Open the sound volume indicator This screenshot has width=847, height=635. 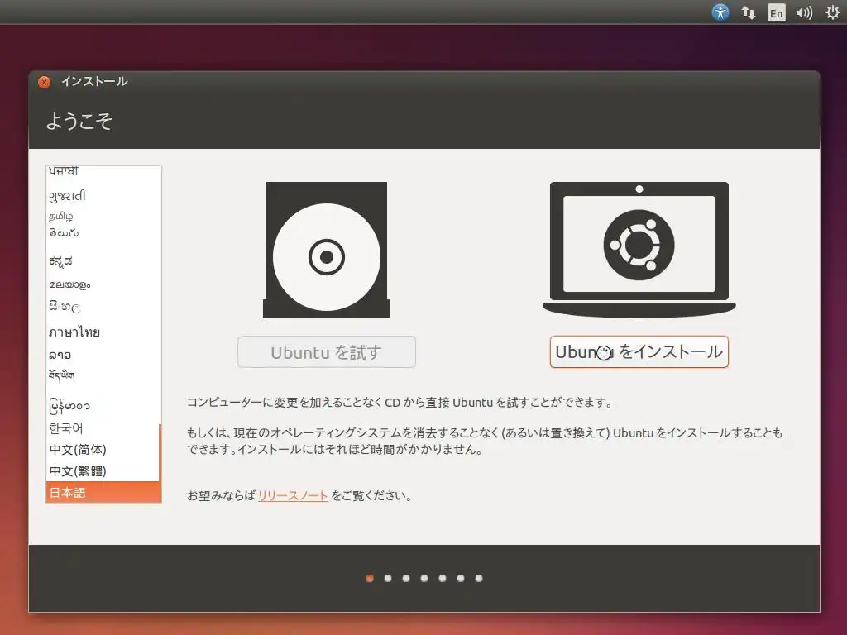tap(804, 12)
